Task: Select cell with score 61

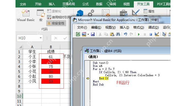Action: coord(51,57)
